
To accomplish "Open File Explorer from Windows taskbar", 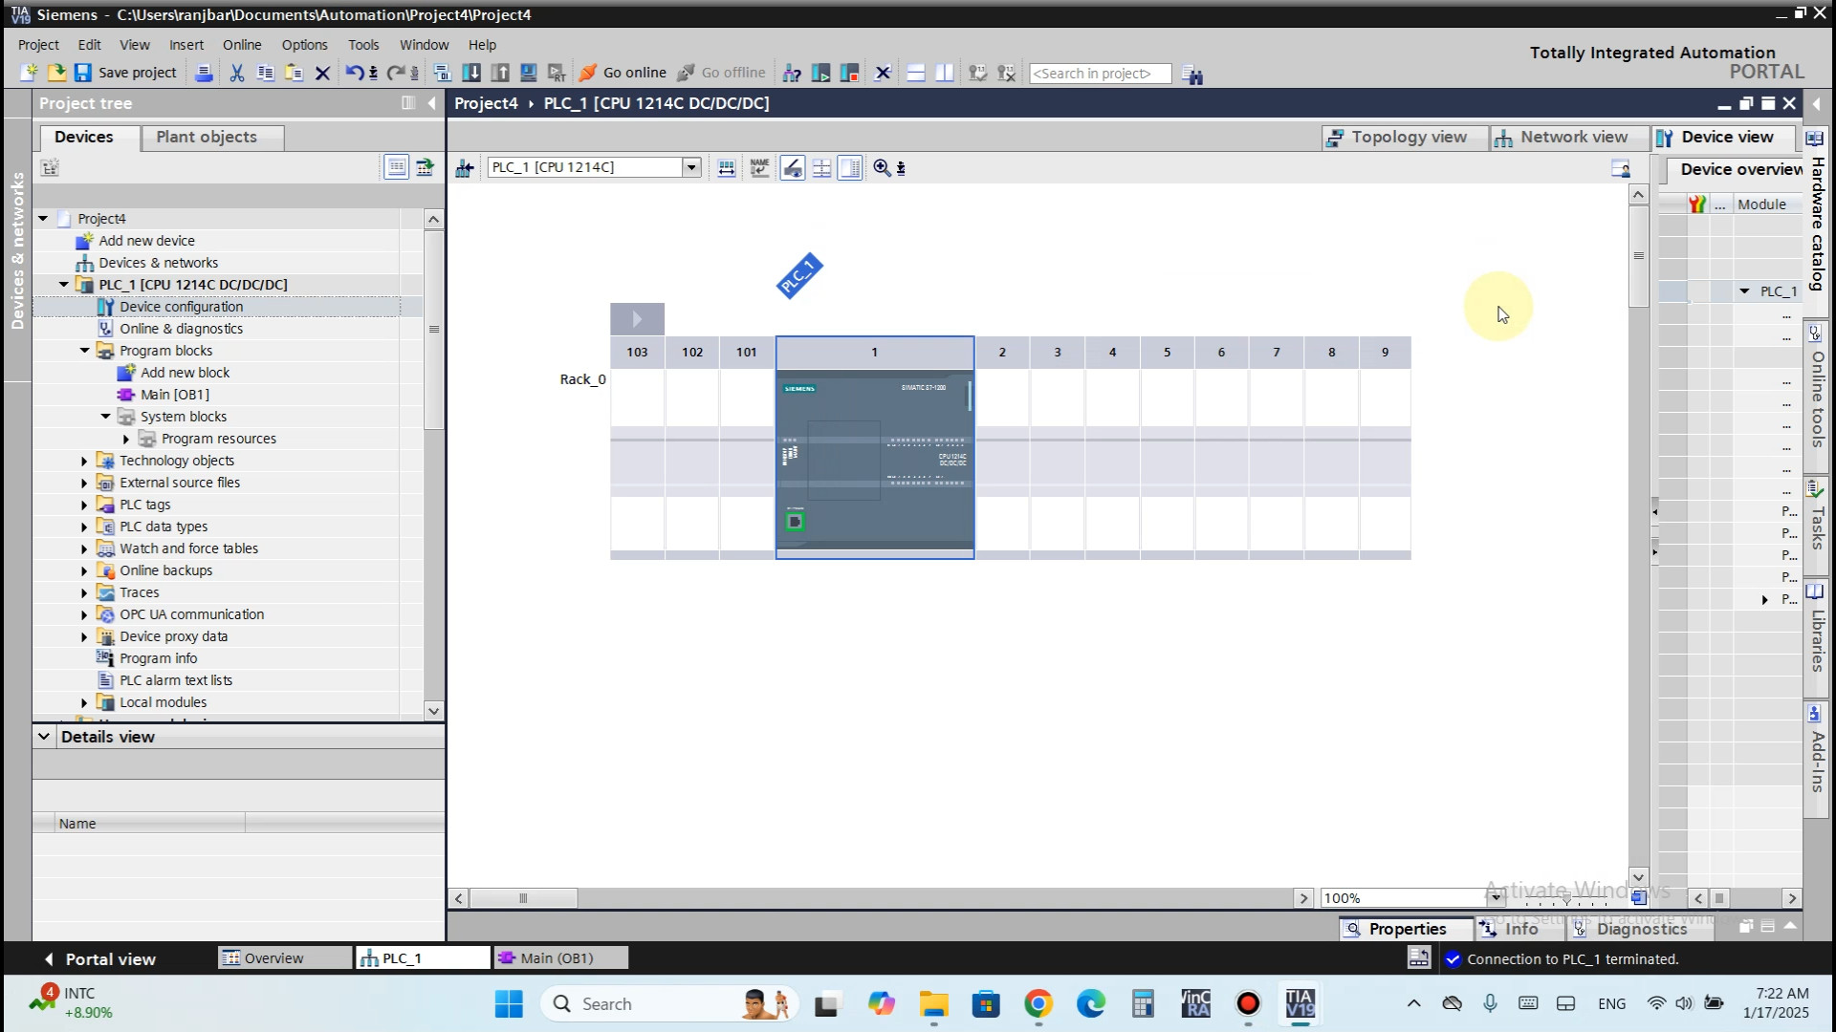I will click(x=933, y=1004).
